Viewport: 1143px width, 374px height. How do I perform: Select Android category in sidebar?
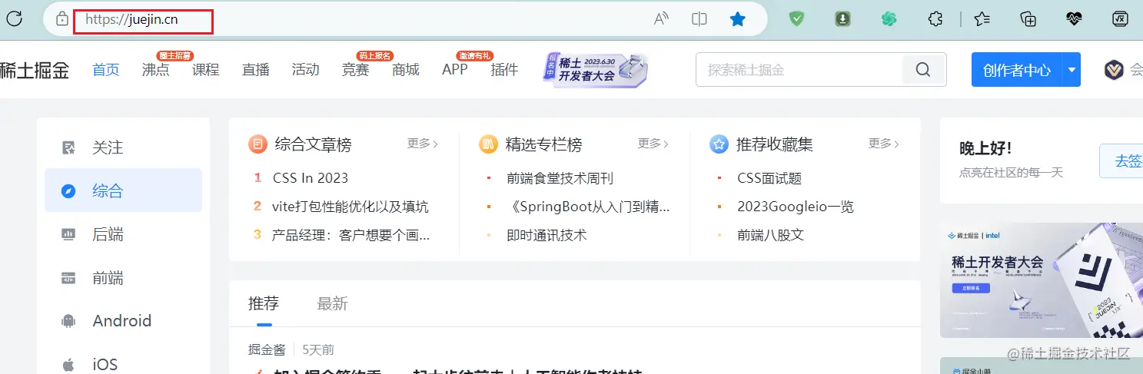point(123,321)
